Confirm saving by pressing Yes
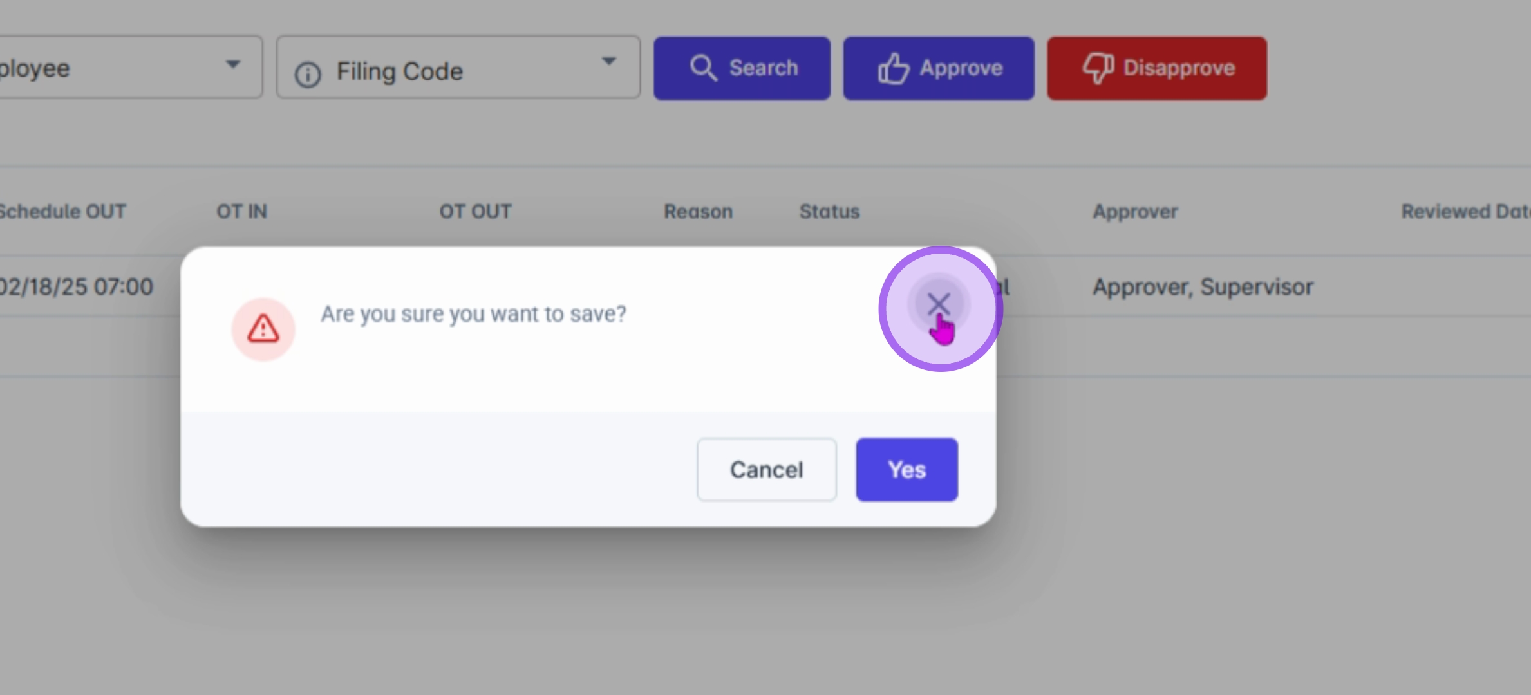 (906, 470)
